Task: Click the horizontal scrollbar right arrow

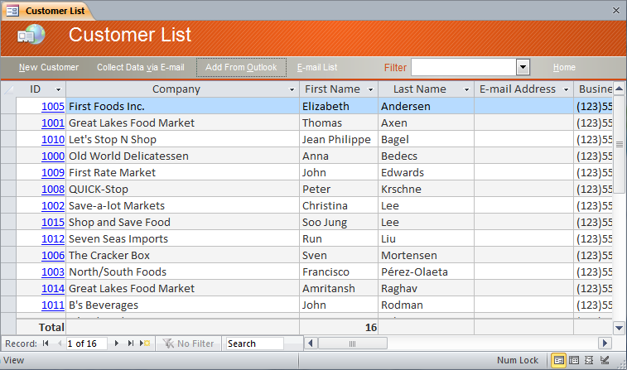Action: coord(605,343)
